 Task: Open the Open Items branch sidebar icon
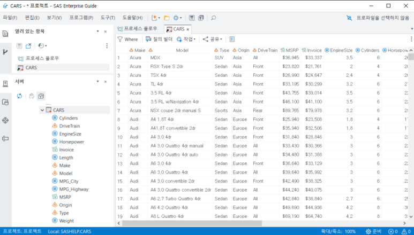(5, 52)
